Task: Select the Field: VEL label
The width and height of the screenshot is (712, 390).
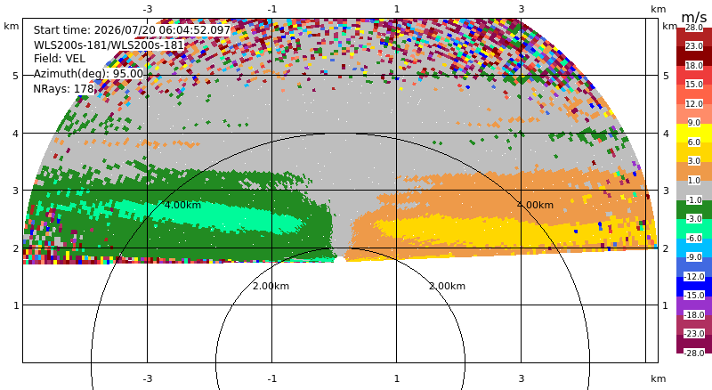Action: (x=60, y=59)
